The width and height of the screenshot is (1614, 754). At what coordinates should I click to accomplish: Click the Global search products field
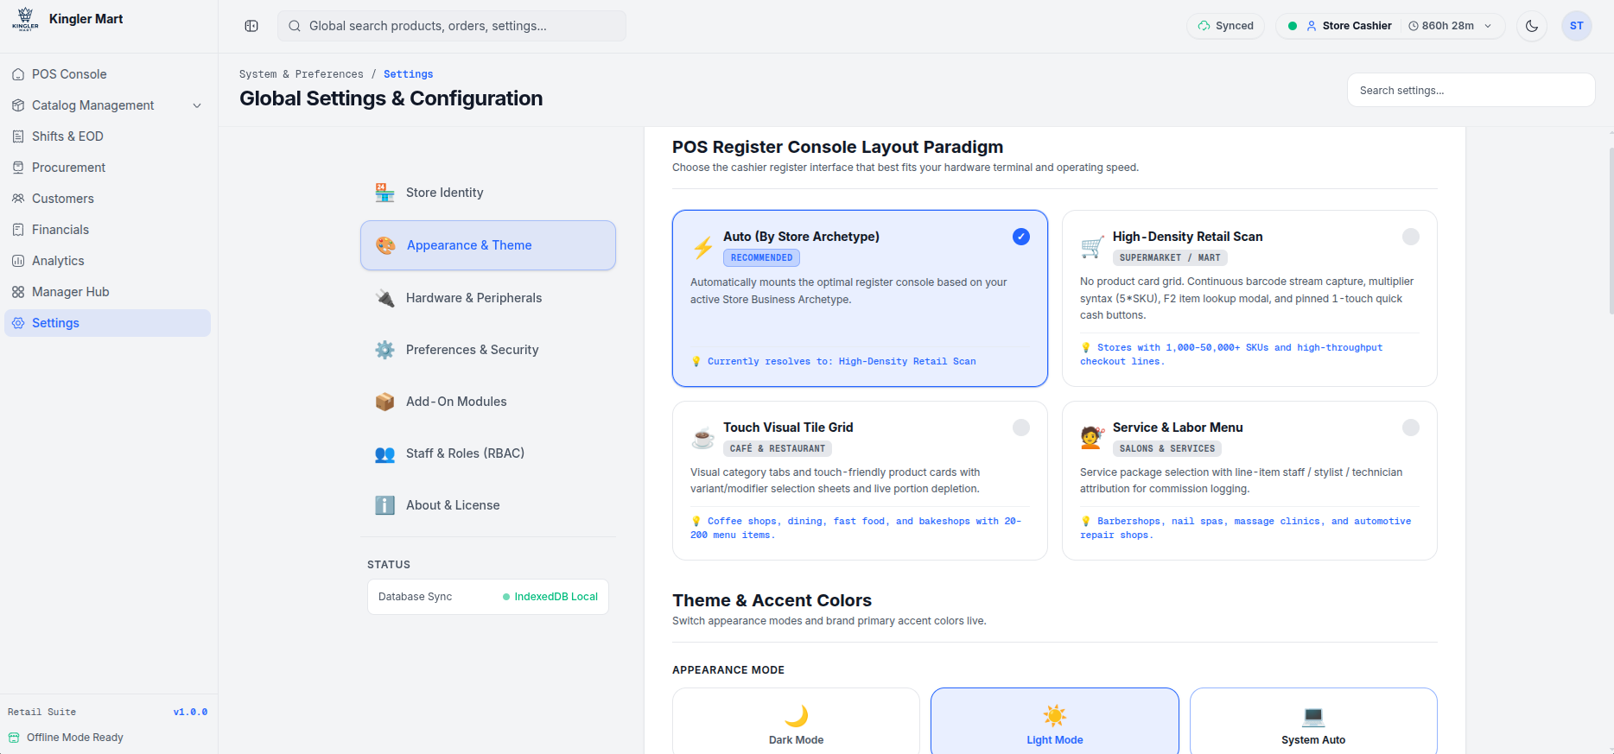coord(452,26)
